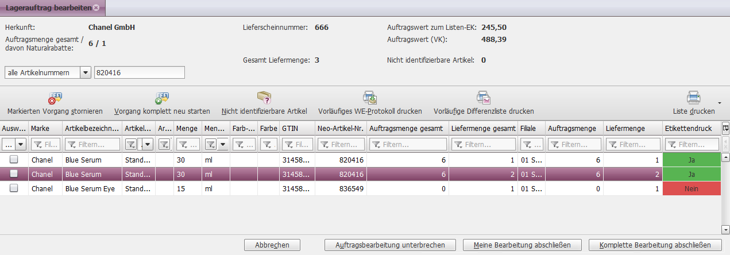Image resolution: width=730 pixels, height=255 pixels.
Task: Click the Auftragsmenge column filter field
Action: click(x=574, y=144)
